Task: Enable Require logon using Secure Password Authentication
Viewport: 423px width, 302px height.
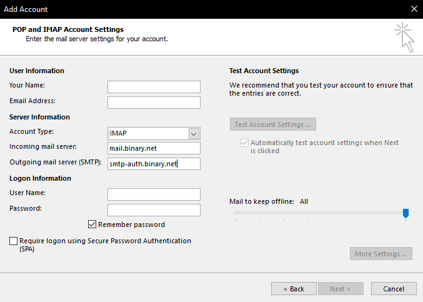Action: 14,241
